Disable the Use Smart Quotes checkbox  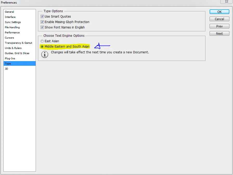42,17
